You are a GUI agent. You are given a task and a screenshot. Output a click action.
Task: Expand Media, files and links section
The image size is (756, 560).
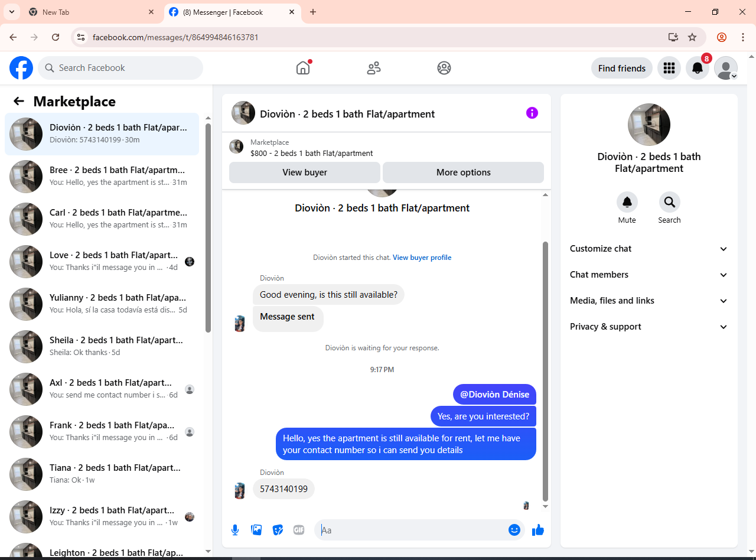pos(649,301)
